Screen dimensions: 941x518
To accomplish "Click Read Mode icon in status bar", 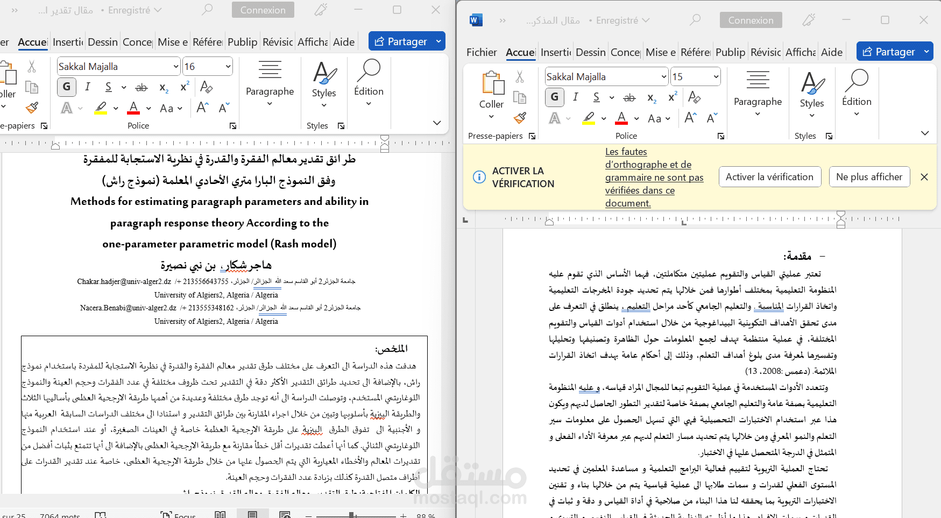I will point(220,515).
